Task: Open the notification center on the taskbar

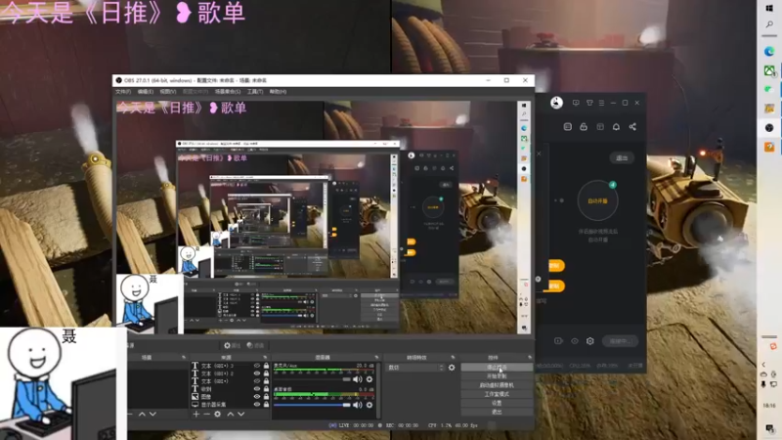Action: 769,427
